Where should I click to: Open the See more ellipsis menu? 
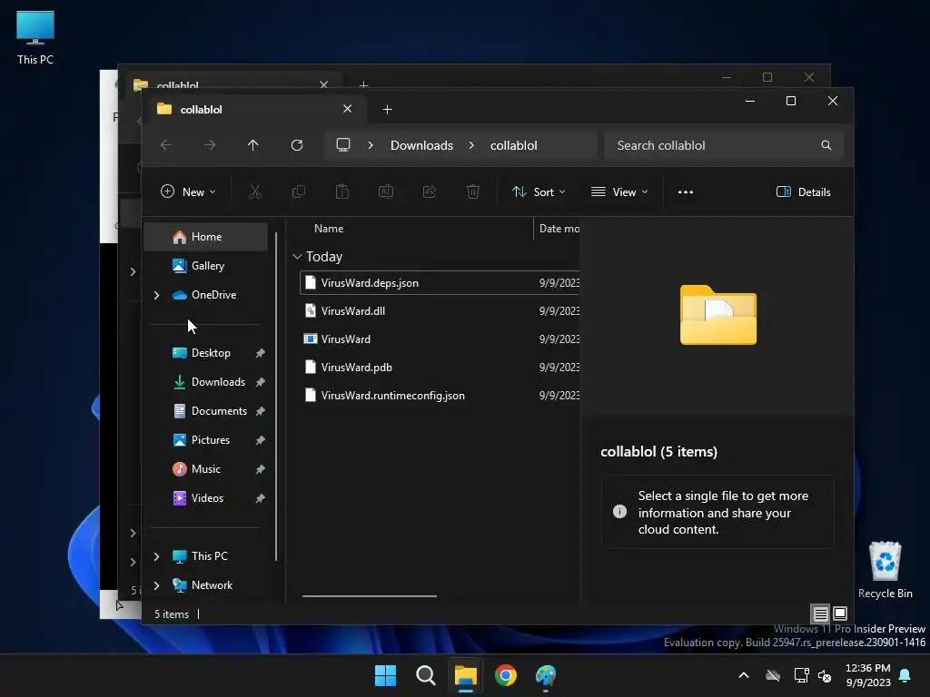pos(686,191)
